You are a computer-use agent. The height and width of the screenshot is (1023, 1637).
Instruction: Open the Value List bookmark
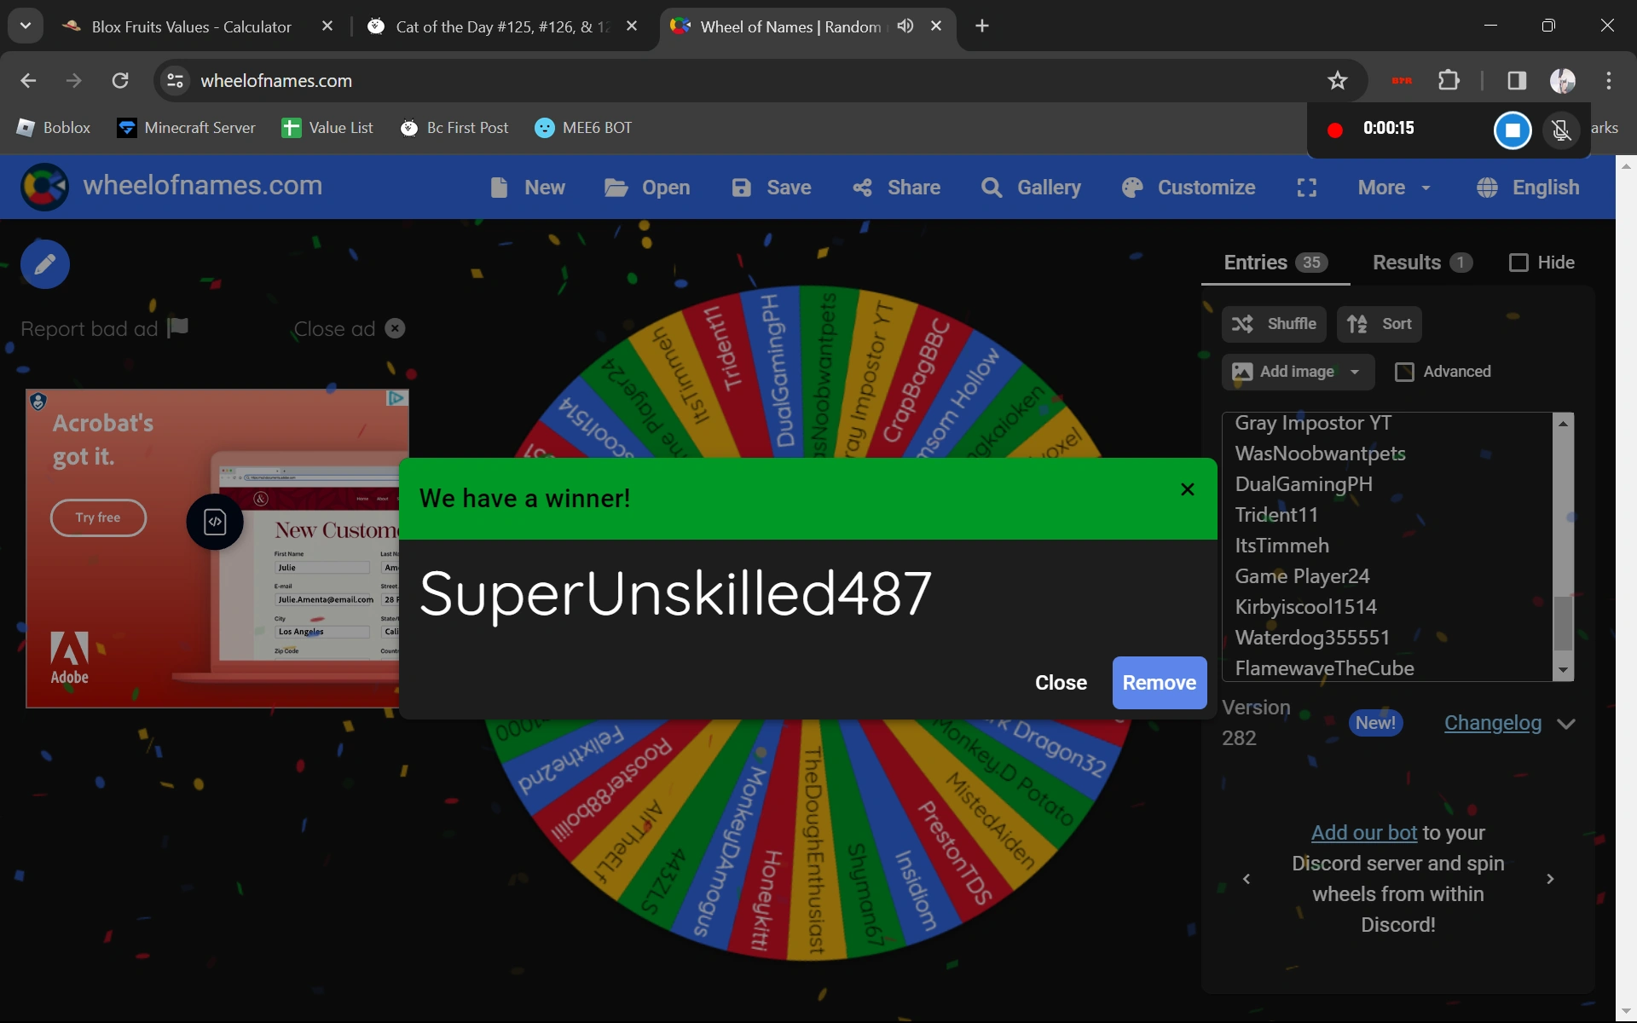[x=327, y=128]
